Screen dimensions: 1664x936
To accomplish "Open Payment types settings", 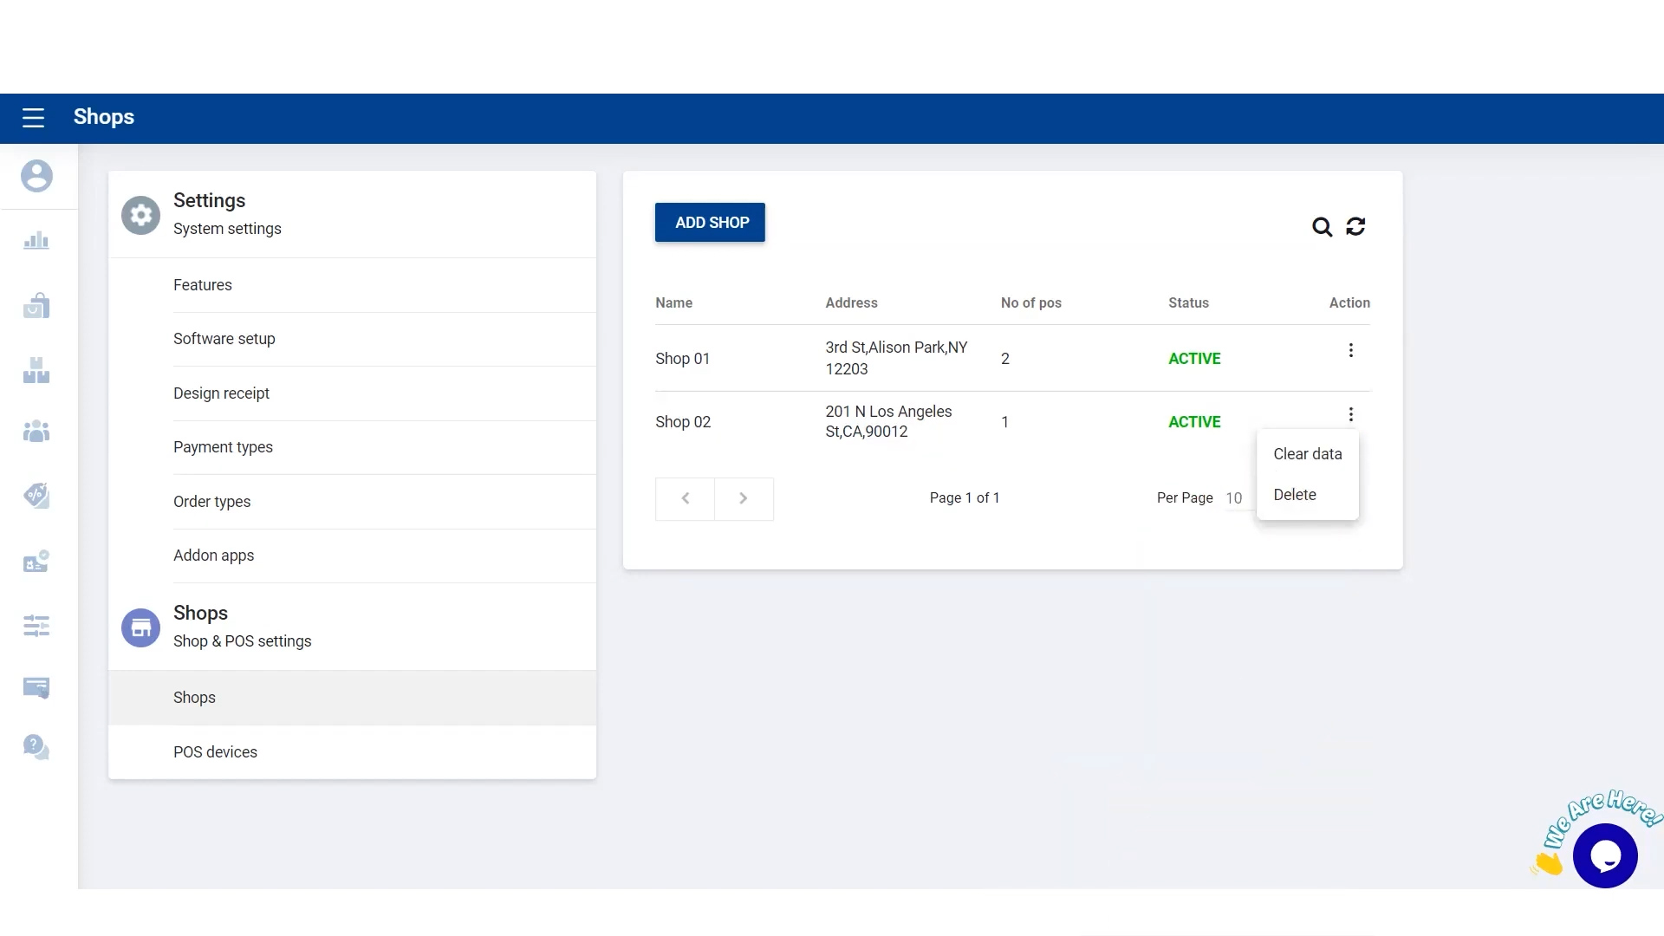I will pos(223,447).
